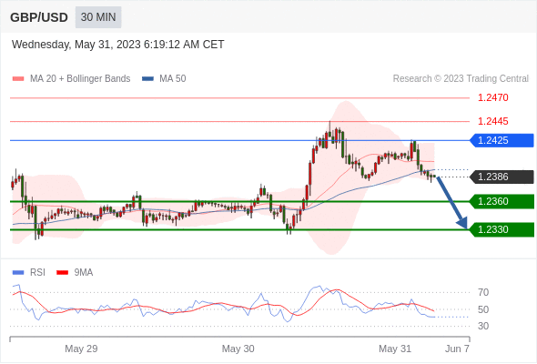Click the blue RSI legend swatch
Image resolution: width=537 pixels, height=364 pixels.
18,273
